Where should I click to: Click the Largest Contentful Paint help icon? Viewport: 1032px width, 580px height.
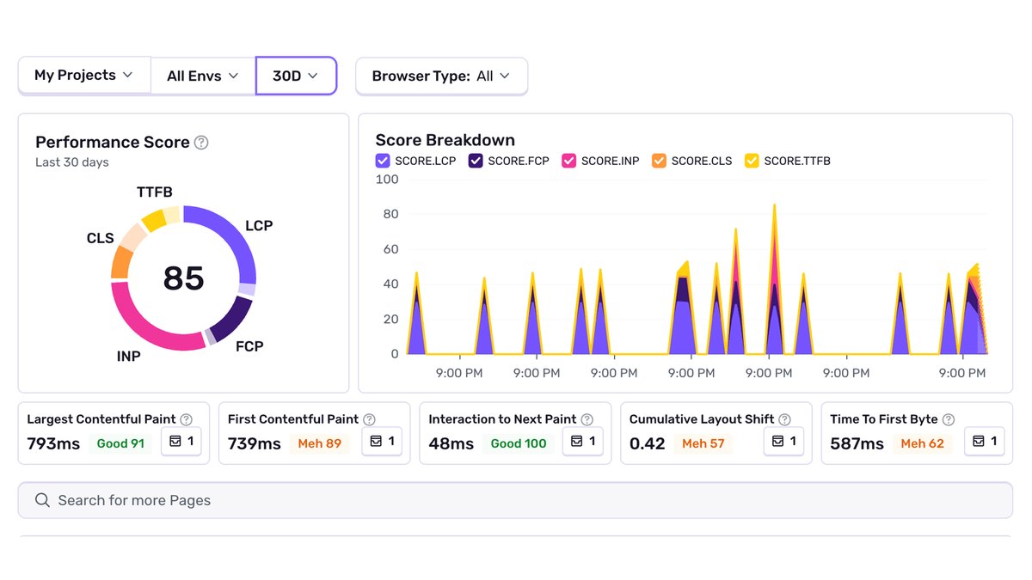pyautogui.click(x=186, y=419)
